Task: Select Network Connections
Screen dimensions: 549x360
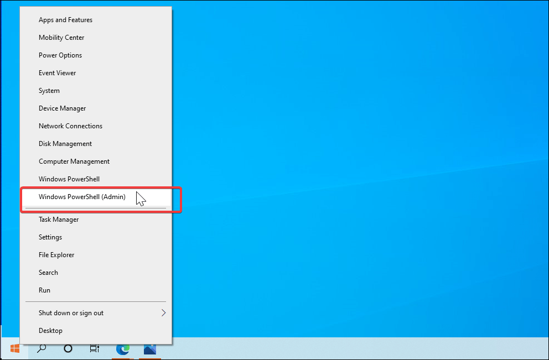Action: tap(96, 126)
